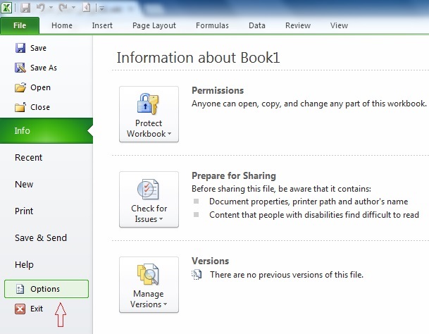This screenshot has height=334, width=429.
Task: Click 'Content that people with disabilities' line
Action: (x=314, y=215)
